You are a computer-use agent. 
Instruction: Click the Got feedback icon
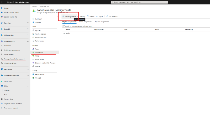107,17
